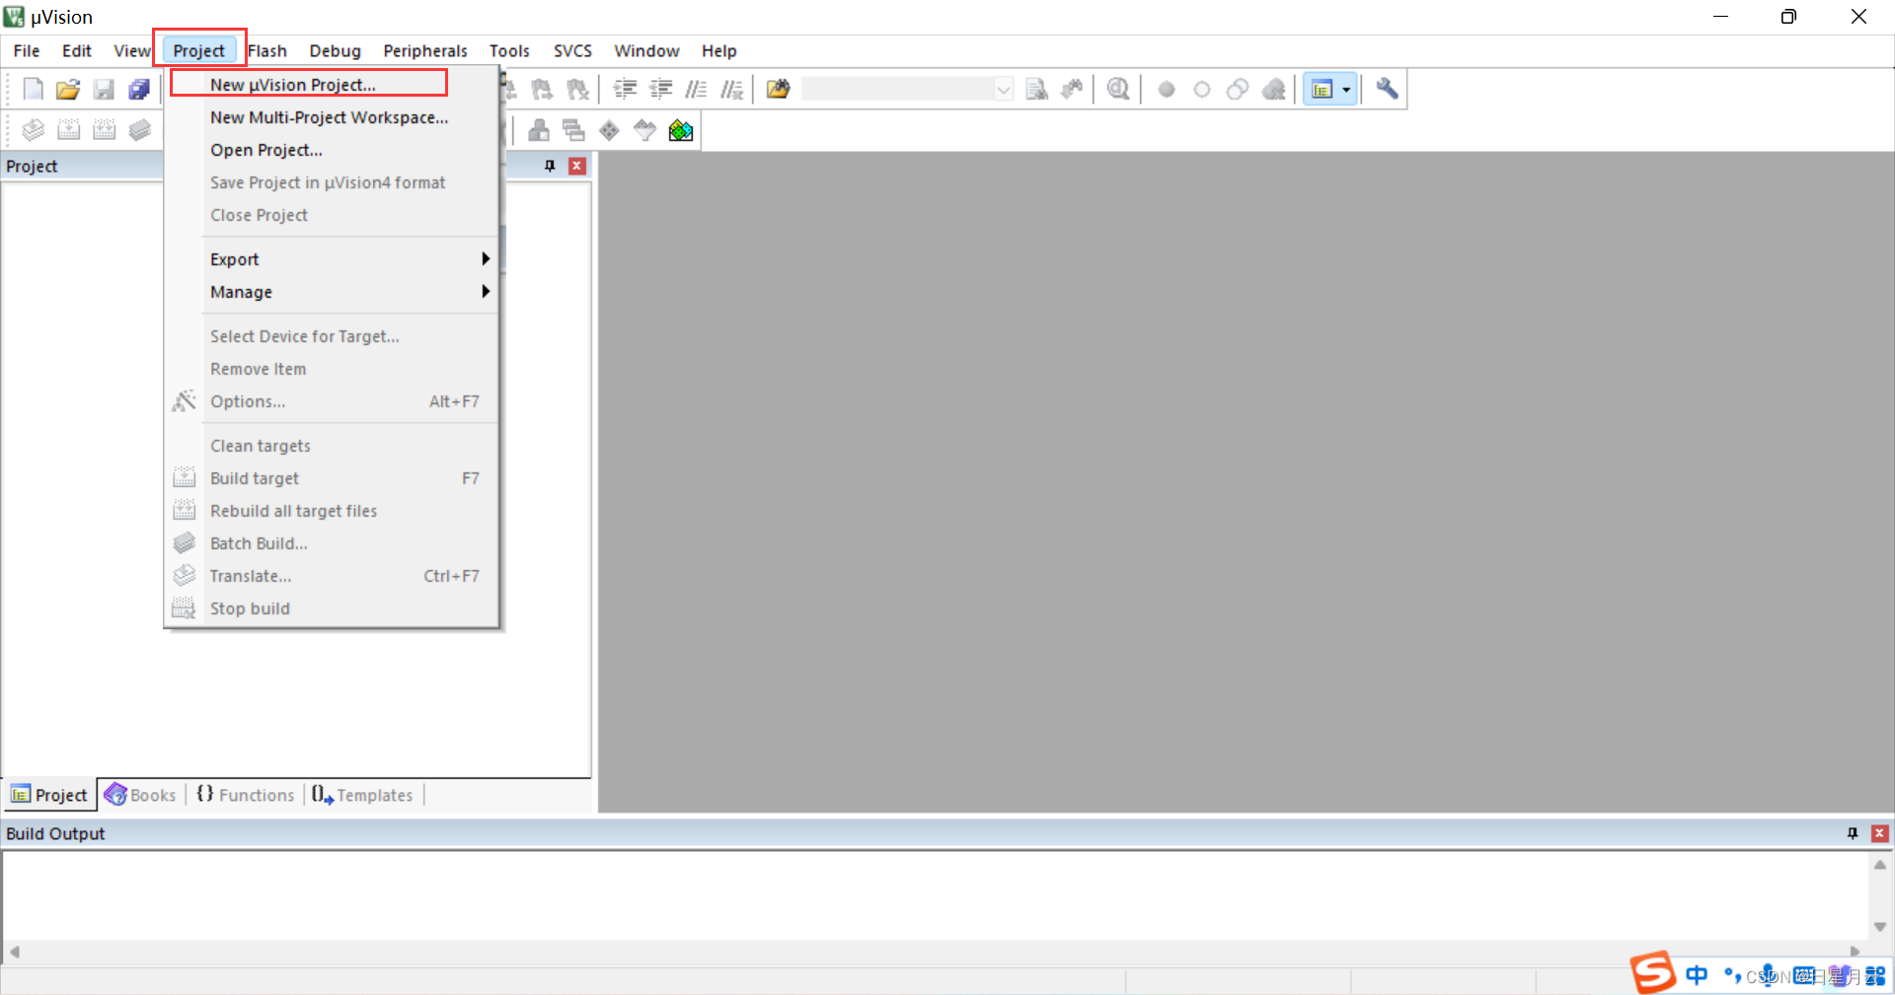The height and width of the screenshot is (995, 1895).
Task: Pin the Build Output panel
Action: click(1853, 833)
